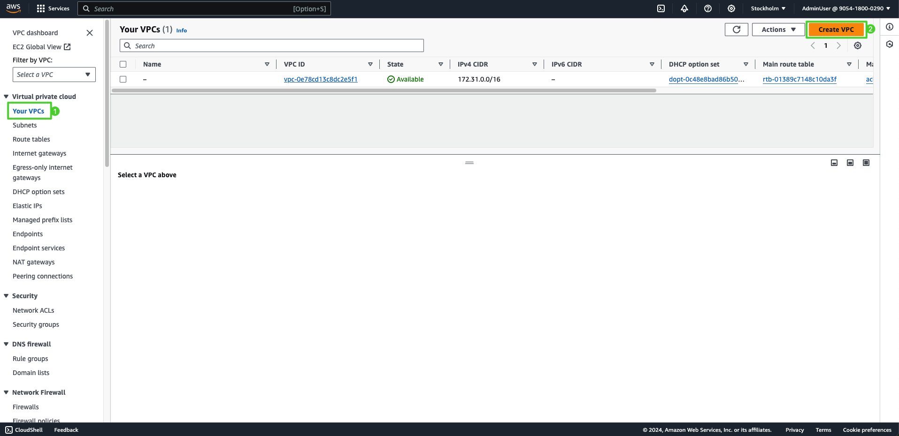Maximize the details split panel
The image size is (899, 436).
[866, 163]
